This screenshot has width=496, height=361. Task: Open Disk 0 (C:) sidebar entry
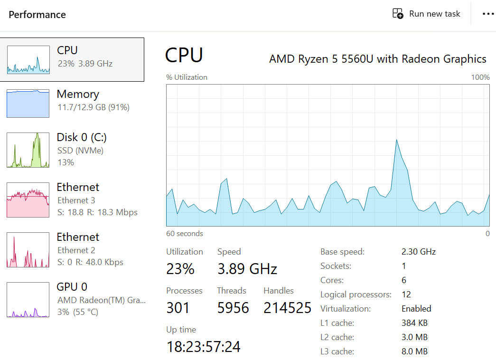click(82, 138)
